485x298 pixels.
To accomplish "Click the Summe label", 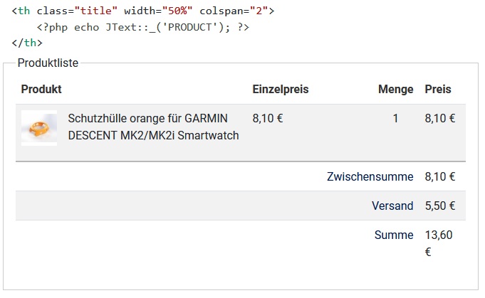I will [394, 235].
